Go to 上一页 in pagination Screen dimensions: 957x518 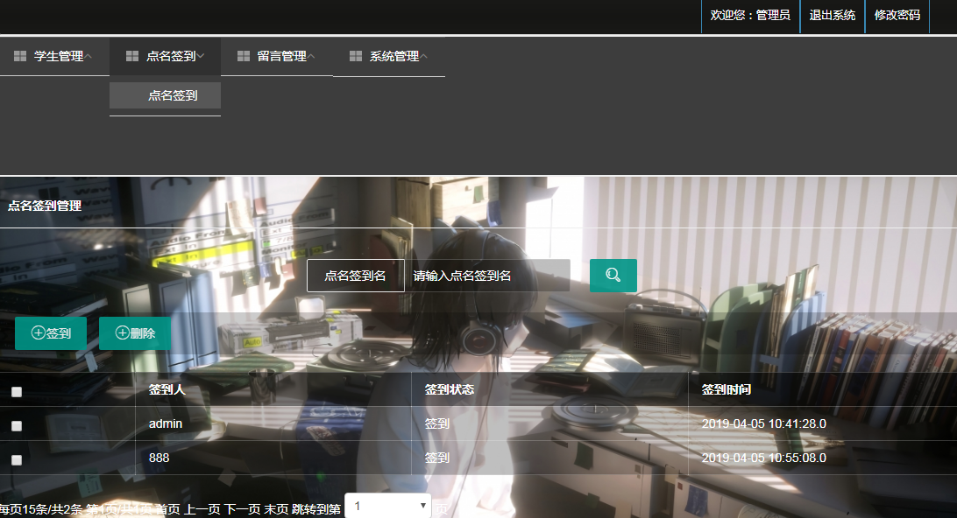click(x=202, y=509)
